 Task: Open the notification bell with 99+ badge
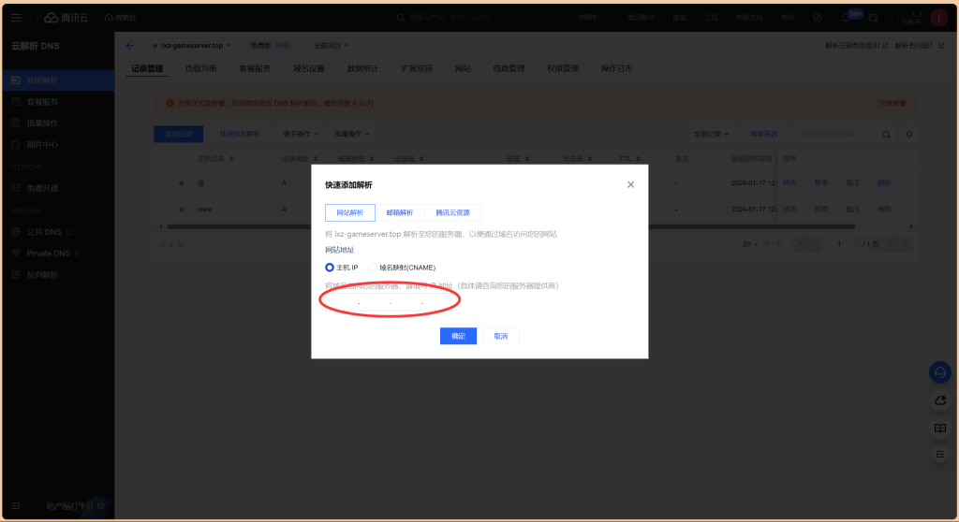click(847, 17)
